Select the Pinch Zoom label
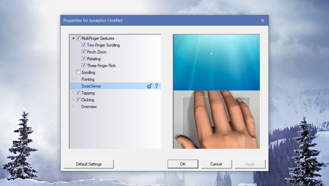 coord(97,52)
